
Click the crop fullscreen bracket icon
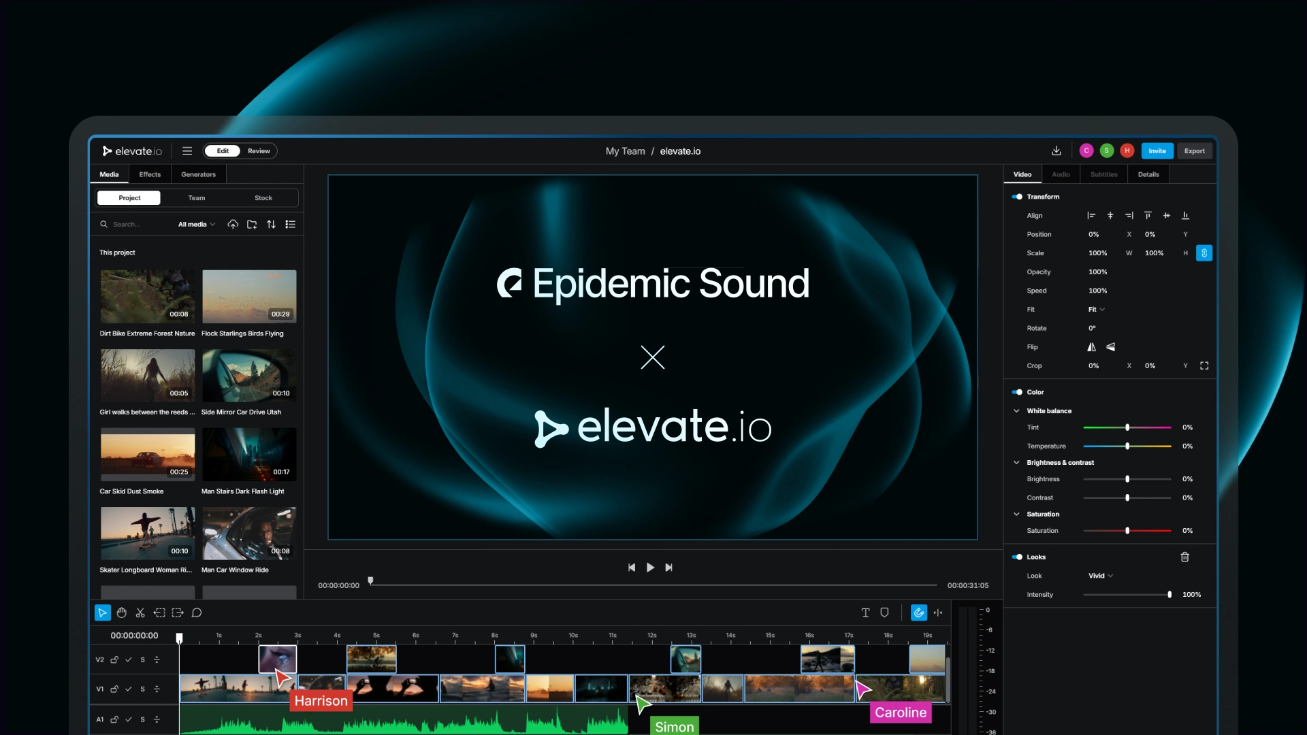tap(1204, 365)
